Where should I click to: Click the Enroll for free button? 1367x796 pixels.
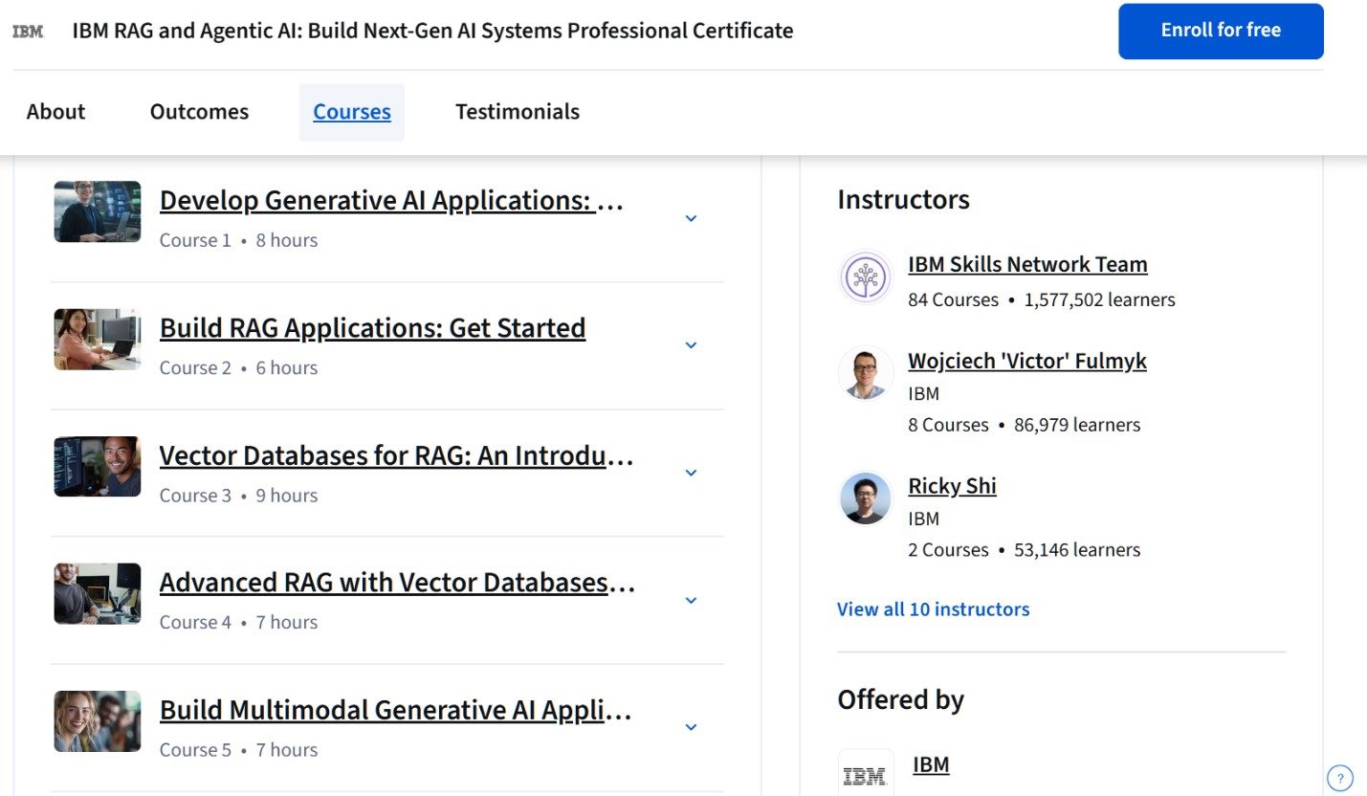[1220, 30]
